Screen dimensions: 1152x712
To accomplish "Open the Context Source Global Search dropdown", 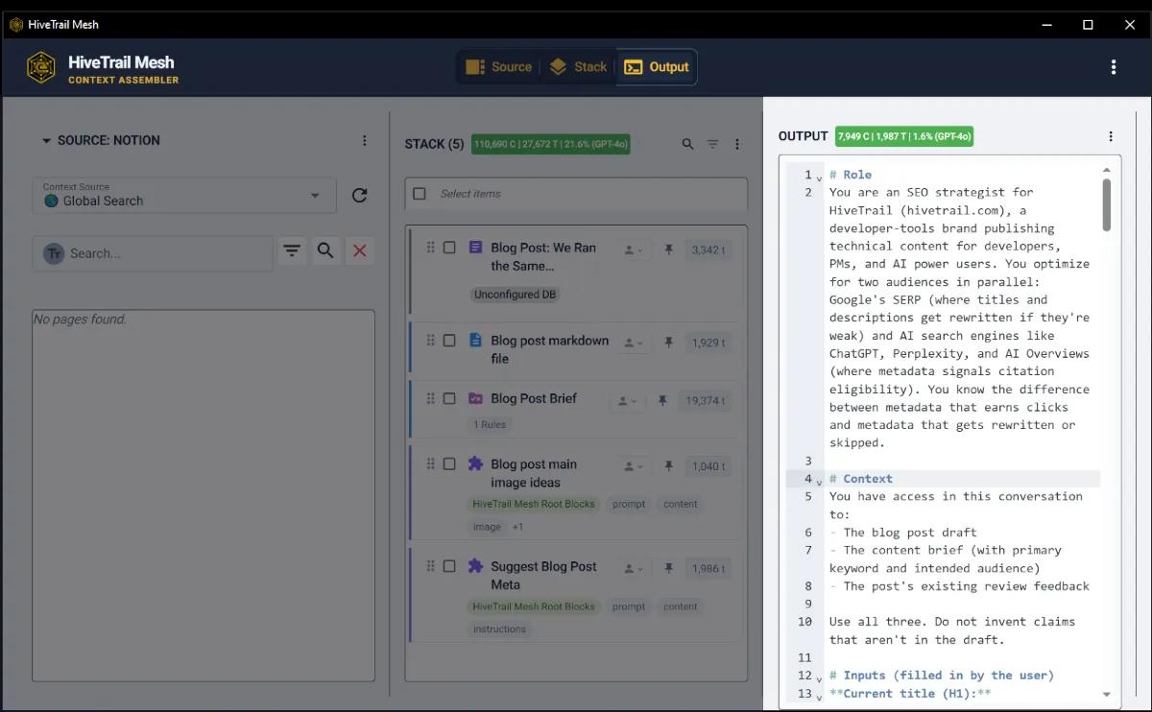I will point(184,196).
